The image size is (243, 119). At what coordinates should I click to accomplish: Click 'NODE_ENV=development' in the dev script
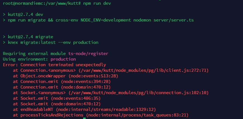(106, 20)
